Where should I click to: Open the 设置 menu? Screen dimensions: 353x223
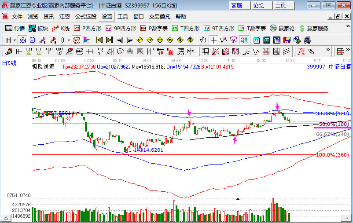(107, 17)
